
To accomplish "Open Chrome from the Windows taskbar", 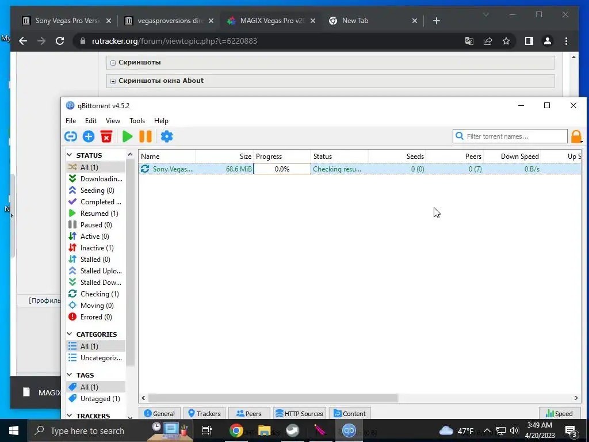I will [x=236, y=430].
